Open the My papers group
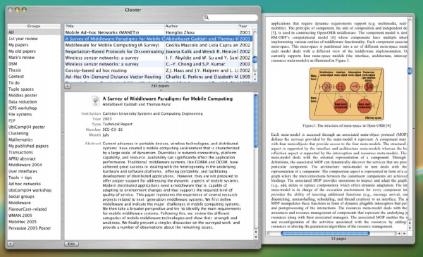 click(34, 45)
